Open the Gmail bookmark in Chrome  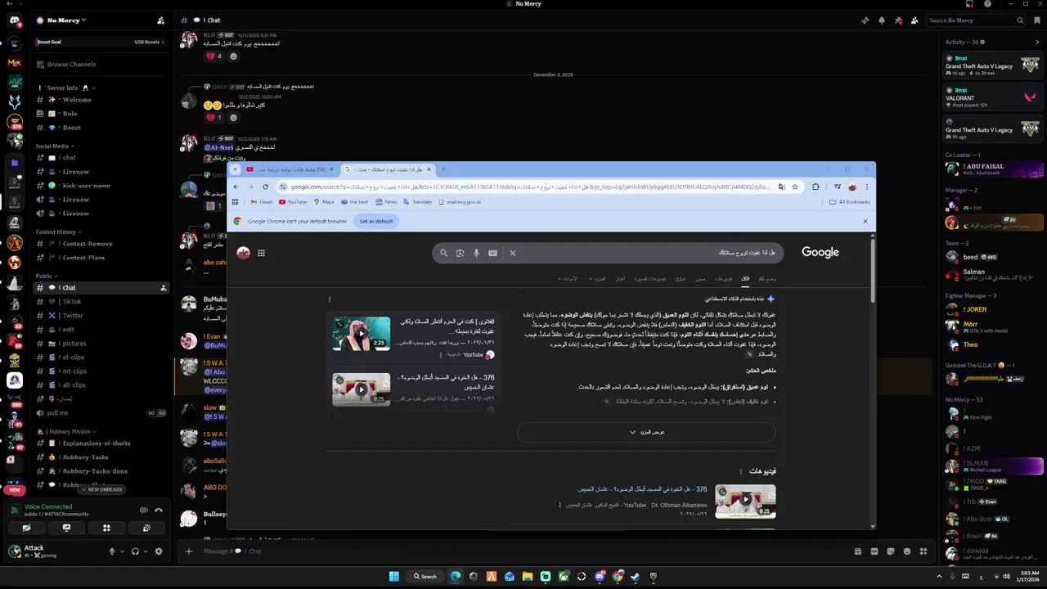[262, 202]
